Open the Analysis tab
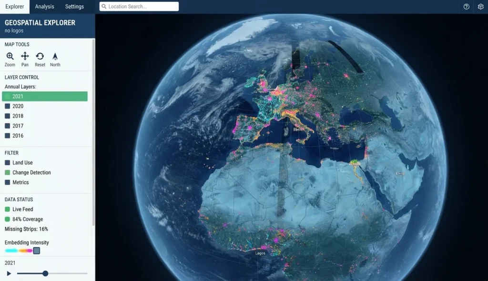488x281 pixels. (x=44, y=7)
